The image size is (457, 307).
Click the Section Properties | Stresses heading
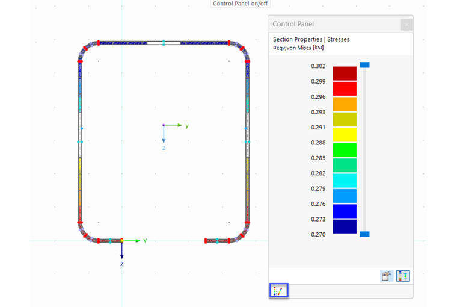pos(311,39)
